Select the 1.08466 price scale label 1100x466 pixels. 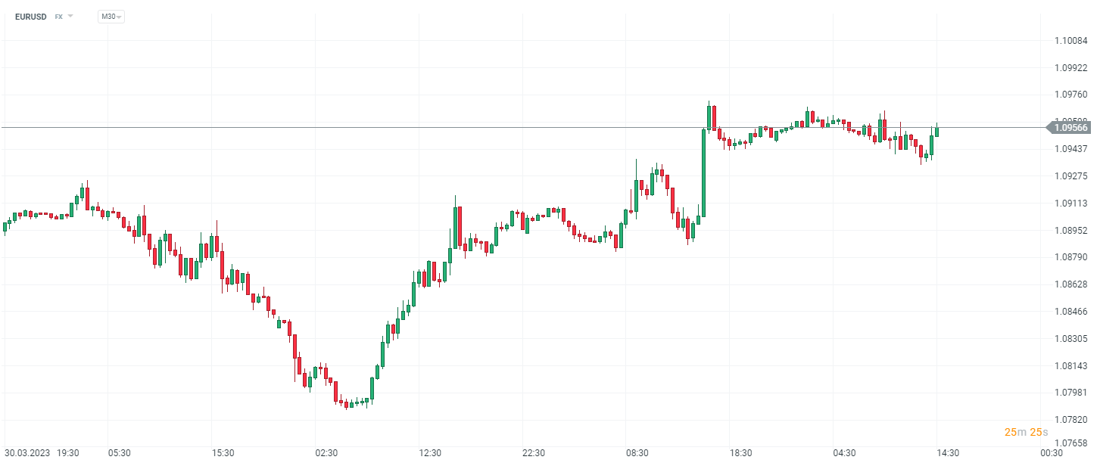1070,311
